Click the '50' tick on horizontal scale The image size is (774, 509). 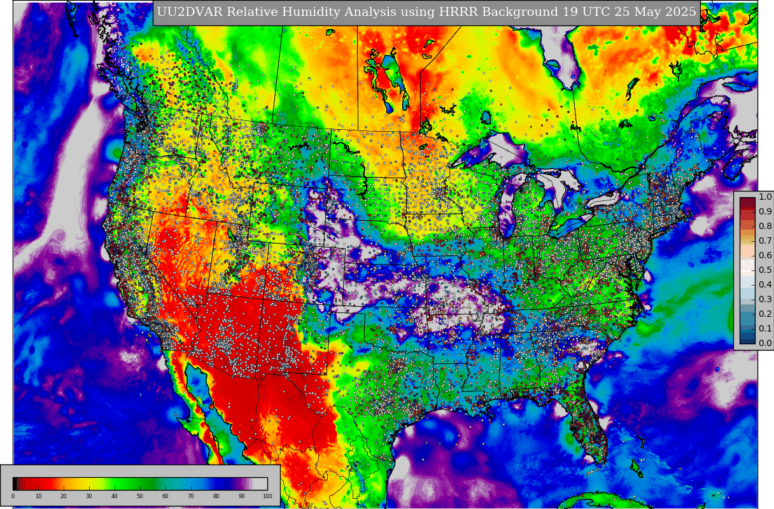click(x=140, y=496)
